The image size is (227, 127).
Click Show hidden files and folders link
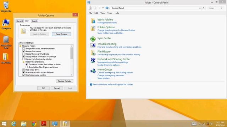coord(110,33)
